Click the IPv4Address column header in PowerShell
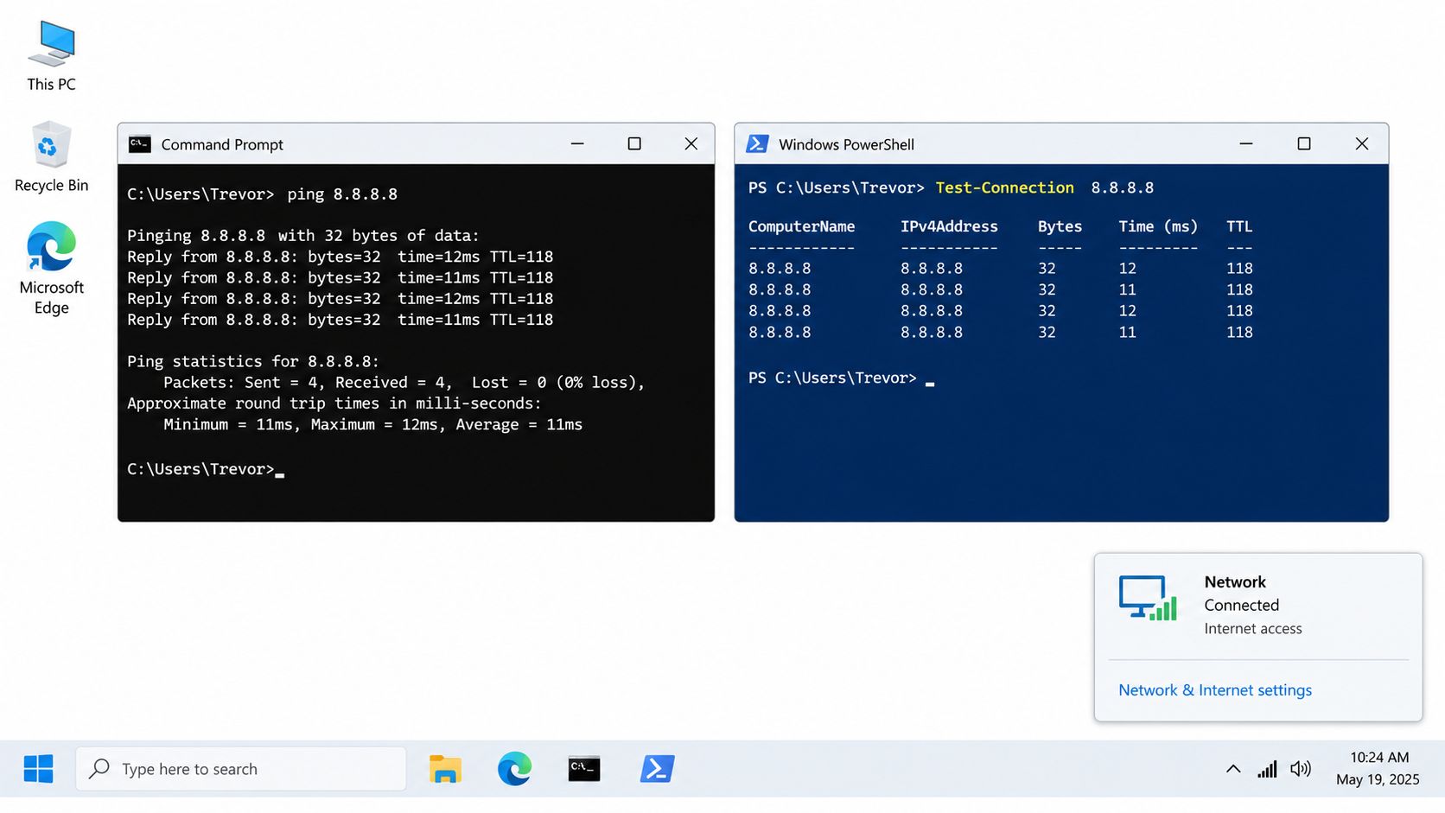This screenshot has width=1445, height=813. click(x=949, y=226)
